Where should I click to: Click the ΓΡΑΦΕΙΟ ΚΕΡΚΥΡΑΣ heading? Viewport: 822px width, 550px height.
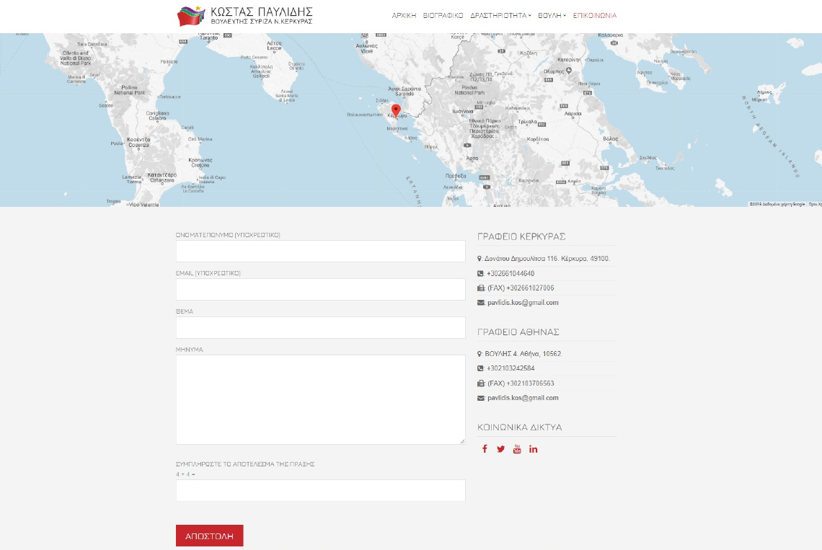click(521, 236)
